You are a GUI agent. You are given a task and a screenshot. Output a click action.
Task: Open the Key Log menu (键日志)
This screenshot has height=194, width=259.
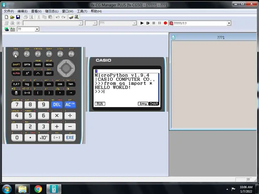[52, 11]
